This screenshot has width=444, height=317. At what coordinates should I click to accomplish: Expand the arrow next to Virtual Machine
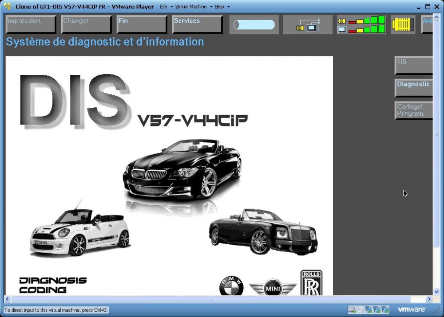[x=211, y=7]
